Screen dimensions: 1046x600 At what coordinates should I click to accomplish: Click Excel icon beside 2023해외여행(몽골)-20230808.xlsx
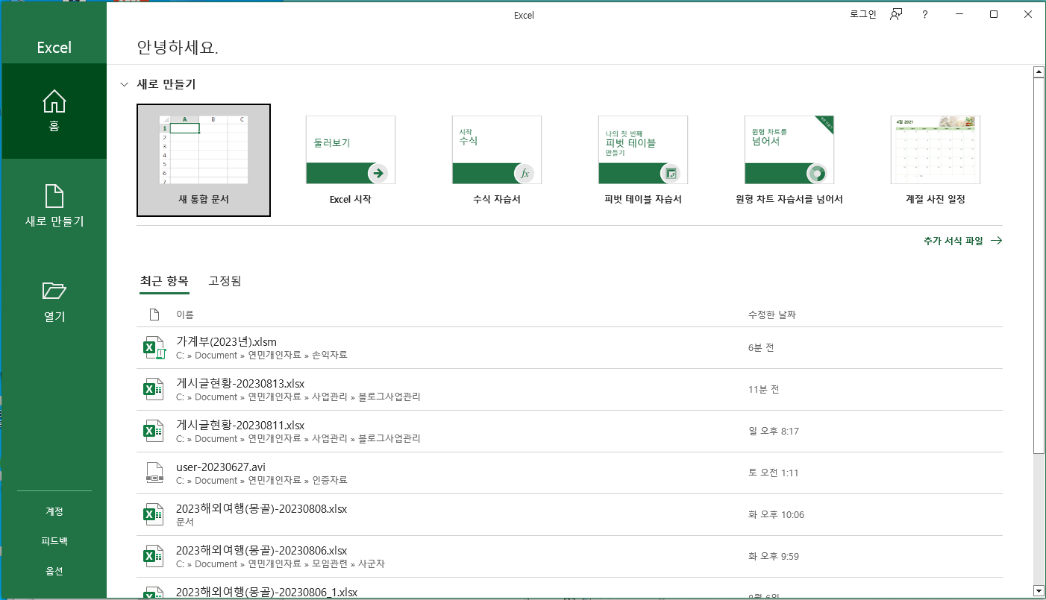pos(154,515)
